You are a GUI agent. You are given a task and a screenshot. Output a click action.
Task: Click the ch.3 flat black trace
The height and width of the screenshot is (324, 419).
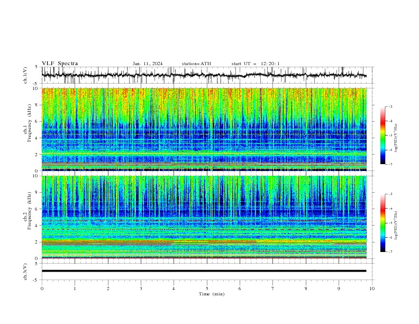pyautogui.click(x=204, y=271)
